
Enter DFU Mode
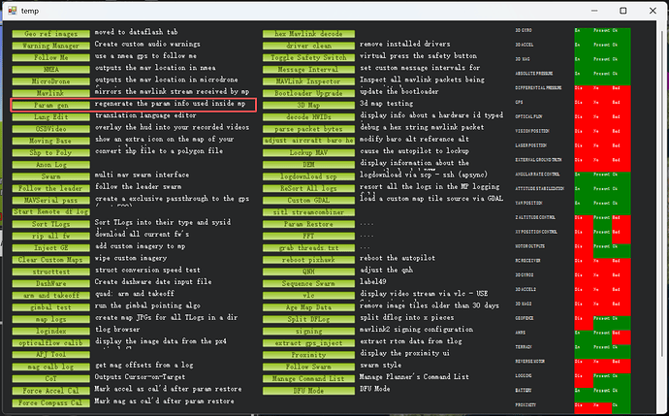(x=308, y=391)
